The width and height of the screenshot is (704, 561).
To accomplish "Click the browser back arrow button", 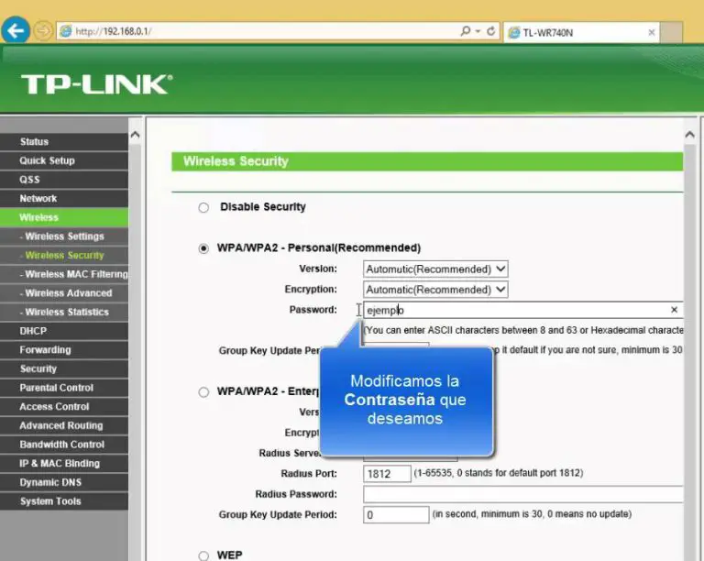I will point(14,31).
